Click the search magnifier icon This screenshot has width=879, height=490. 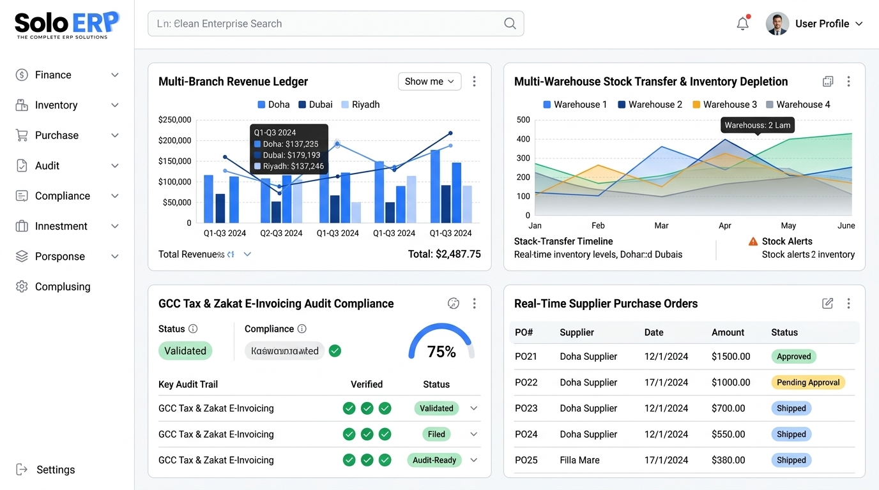(510, 24)
